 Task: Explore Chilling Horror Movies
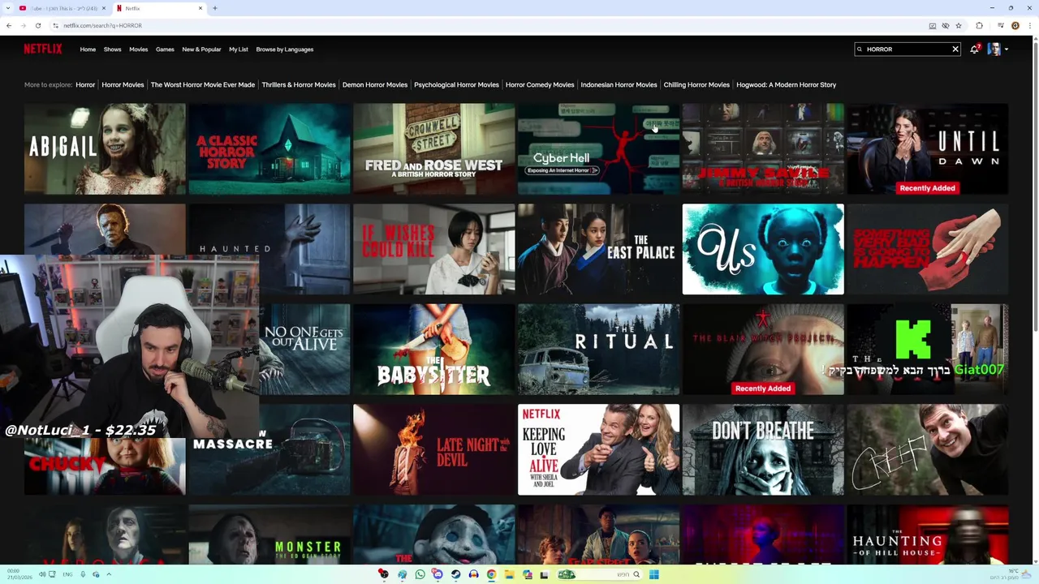(x=696, y=84)
